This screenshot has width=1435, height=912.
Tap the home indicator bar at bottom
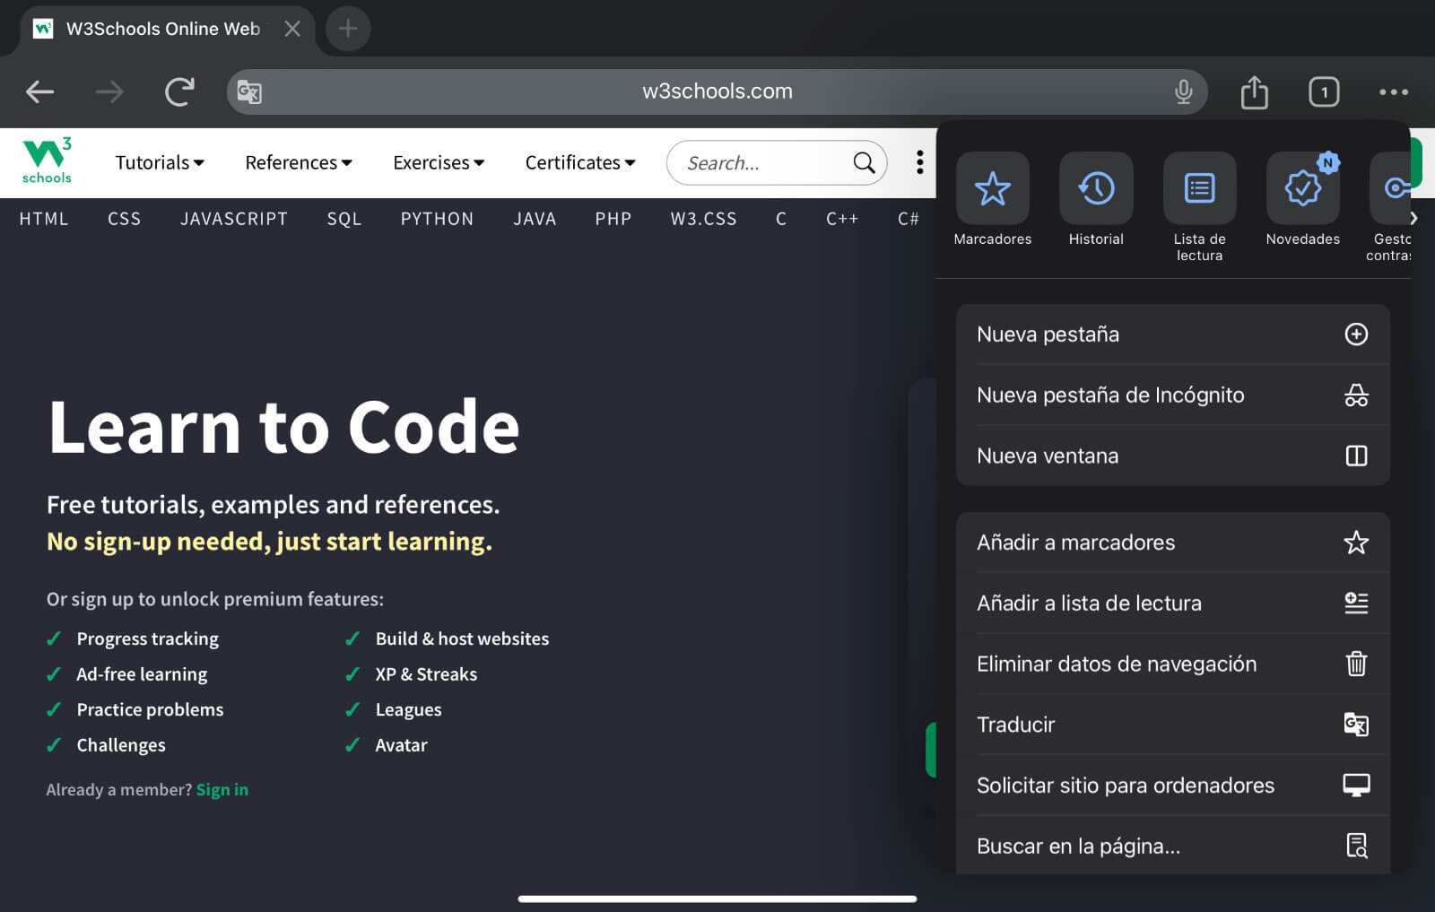(x=717, y=899)
